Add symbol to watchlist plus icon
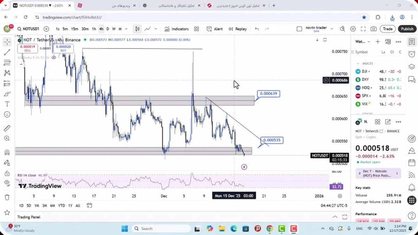 coord(378,42)
